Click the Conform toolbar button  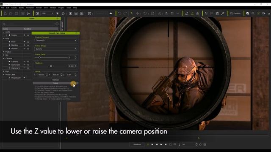click(x=235, y=13)
